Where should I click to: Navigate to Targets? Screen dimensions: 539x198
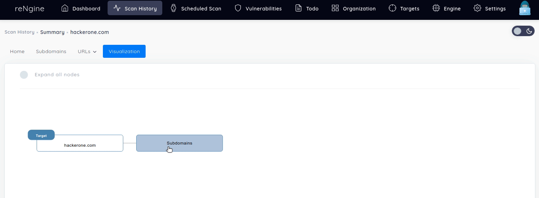click(404, 8)
